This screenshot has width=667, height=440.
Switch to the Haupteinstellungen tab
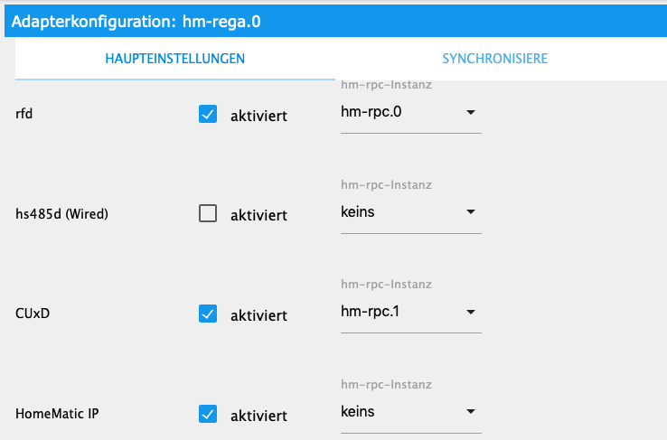point(175,59)
